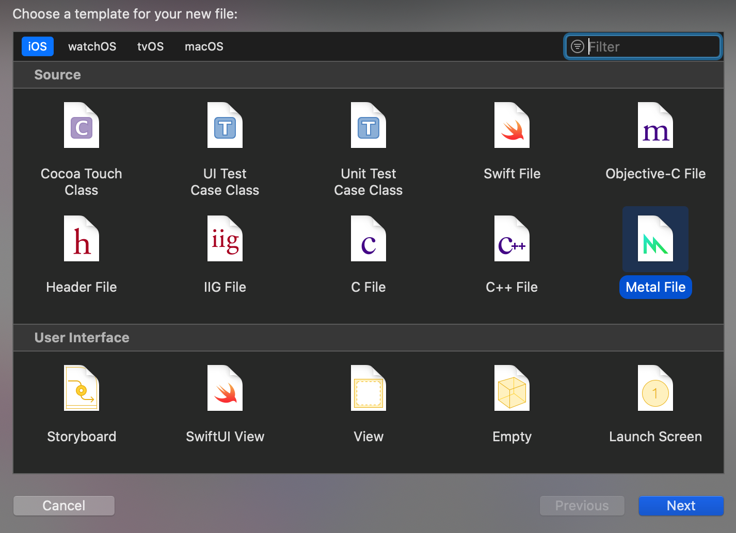The width and height of the screenshot is (736, 533).
Task: Click the 'Empty' label text
Action: pos(512,437)
